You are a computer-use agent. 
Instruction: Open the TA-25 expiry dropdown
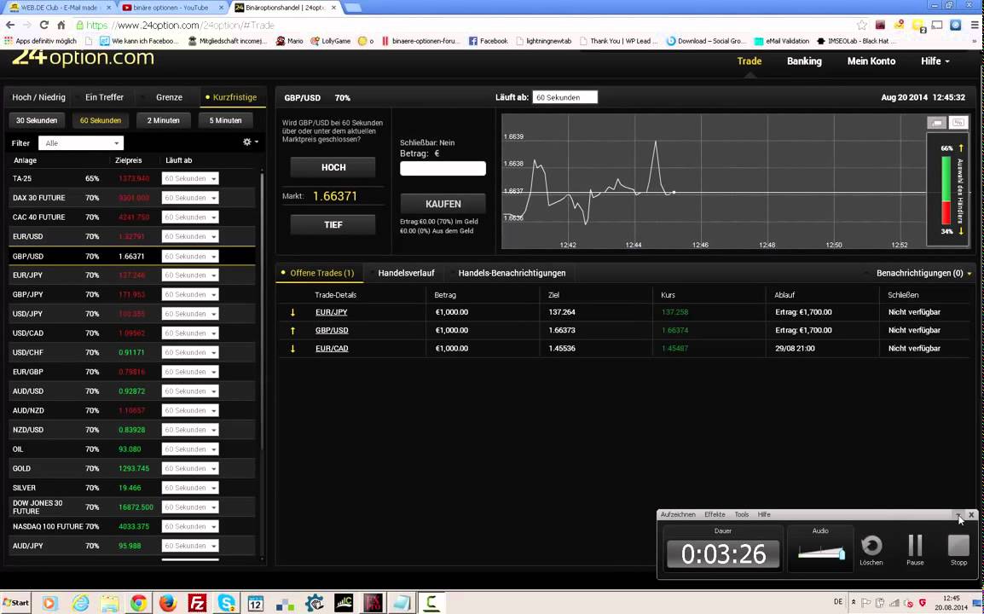(x=190, y=178)
